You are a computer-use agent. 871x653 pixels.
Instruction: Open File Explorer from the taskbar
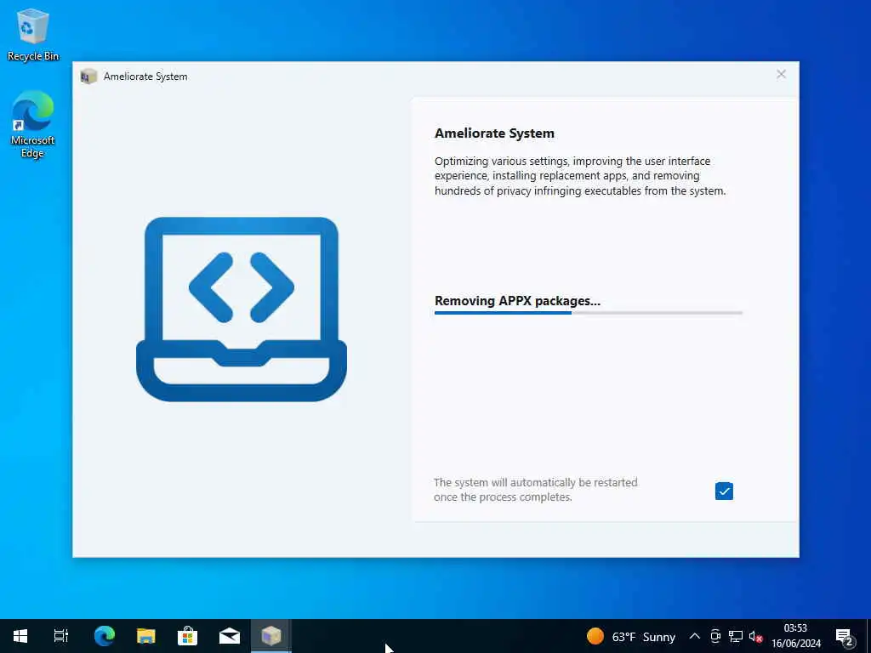pyautogui.click(x=146, y=636)
